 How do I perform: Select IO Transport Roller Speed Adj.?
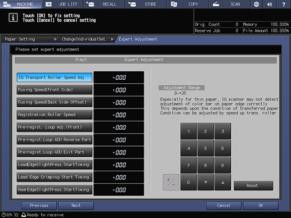[55, 78]
